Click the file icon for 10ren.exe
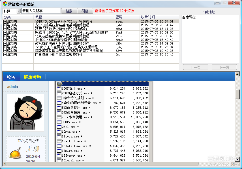The width and height of the screenshot is (242, 169). tap(59, 132)
